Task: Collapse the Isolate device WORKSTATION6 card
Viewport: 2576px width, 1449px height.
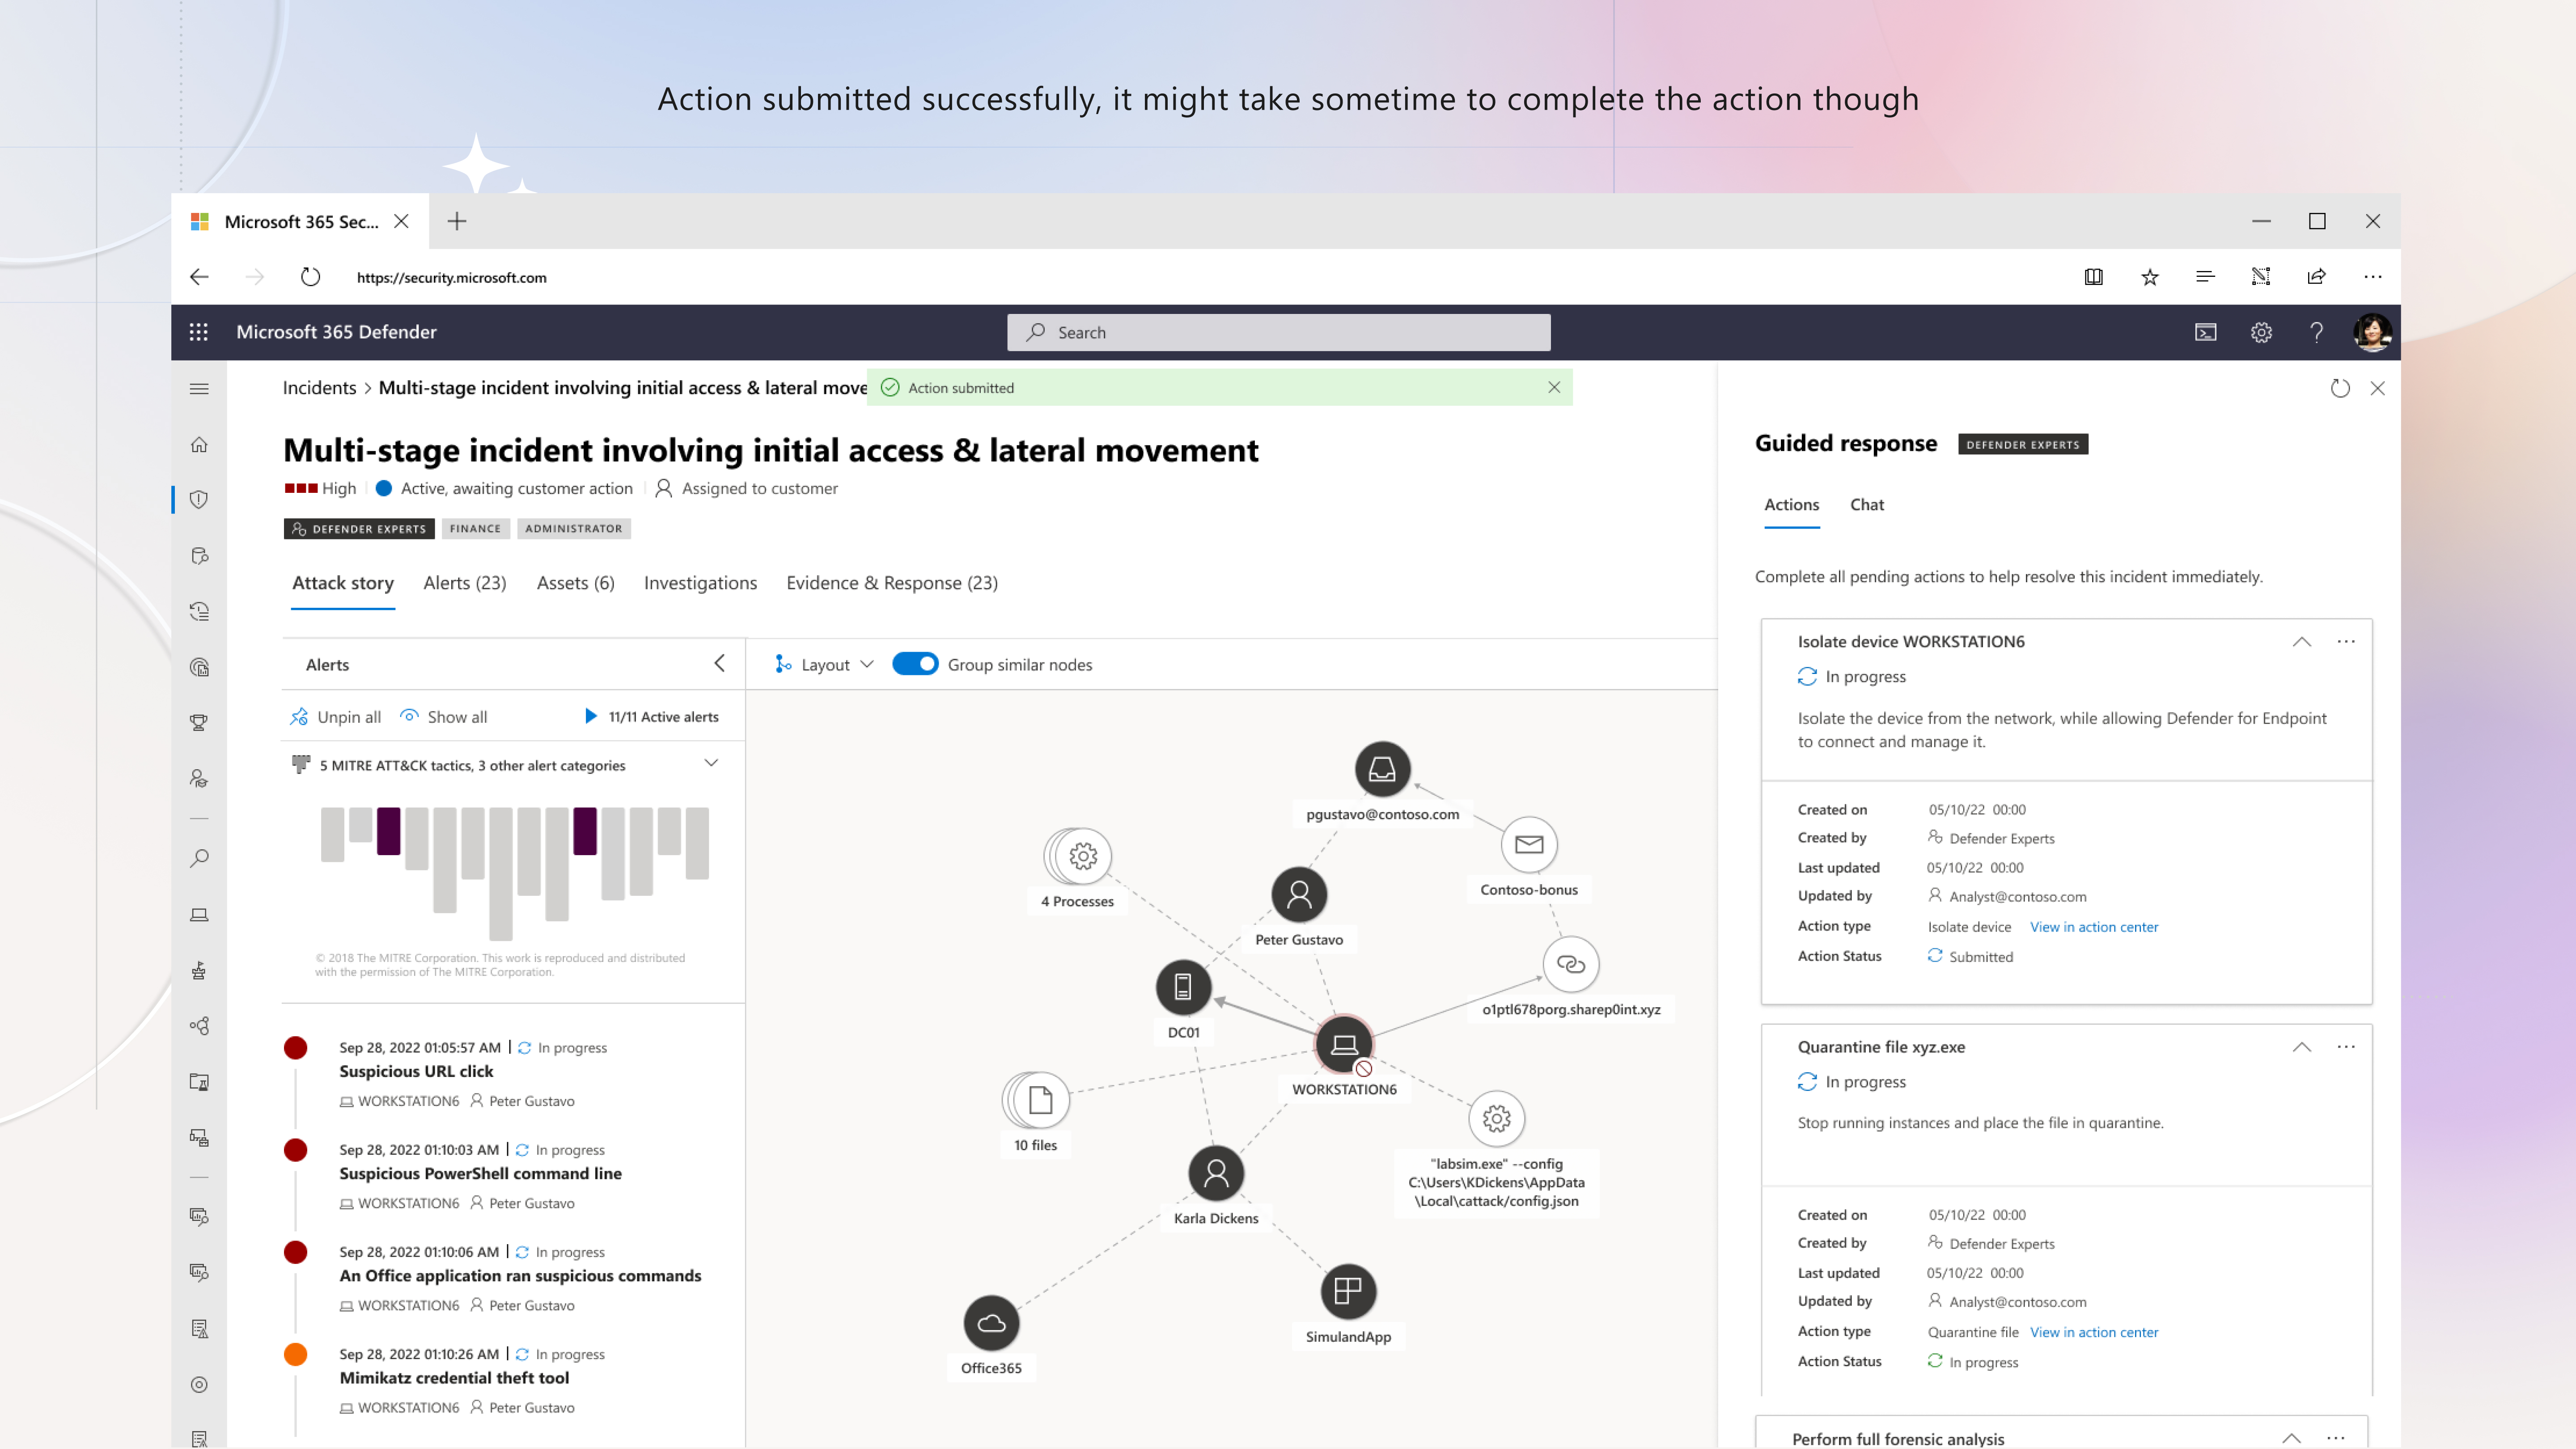Action: pos(2302,642)
